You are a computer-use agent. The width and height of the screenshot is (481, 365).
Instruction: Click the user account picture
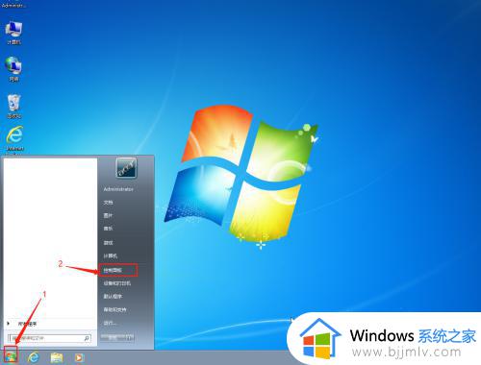[x=126, y=168]
